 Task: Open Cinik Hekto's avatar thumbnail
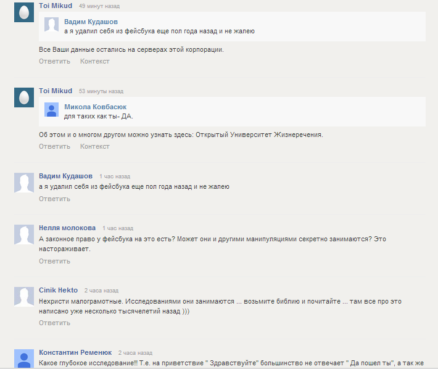click(x=24, y=297)
